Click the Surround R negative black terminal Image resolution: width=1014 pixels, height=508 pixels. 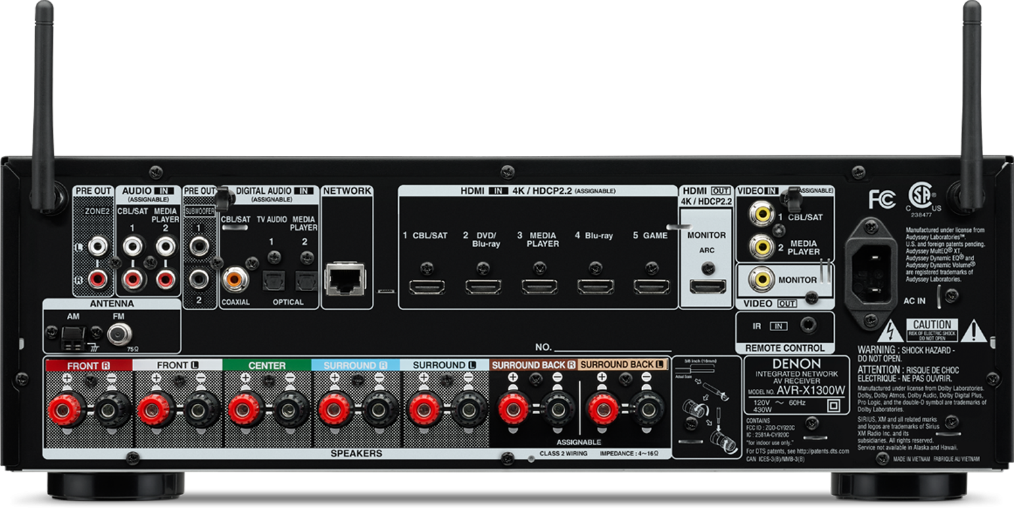(380, 409)
